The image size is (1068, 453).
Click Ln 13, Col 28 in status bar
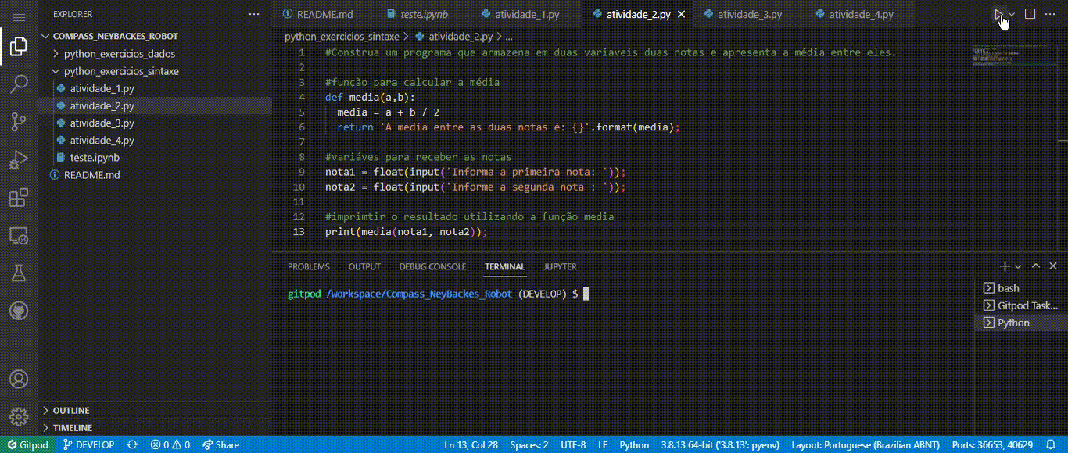471,444
